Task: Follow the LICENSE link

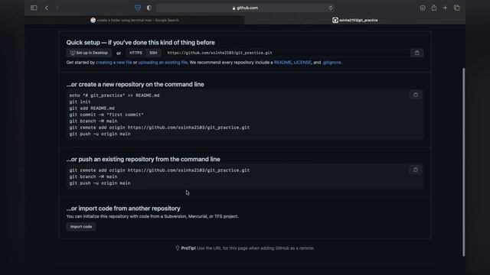Action: click(302, 63)
